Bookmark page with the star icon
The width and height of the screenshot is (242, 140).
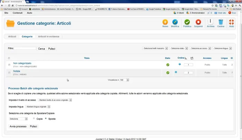pyautogui.click(x=213, y=6)
